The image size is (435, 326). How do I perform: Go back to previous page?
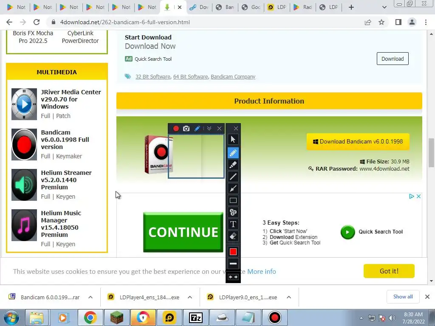coord(9,22)
